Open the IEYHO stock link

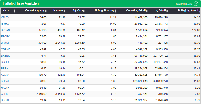[5, 24]
